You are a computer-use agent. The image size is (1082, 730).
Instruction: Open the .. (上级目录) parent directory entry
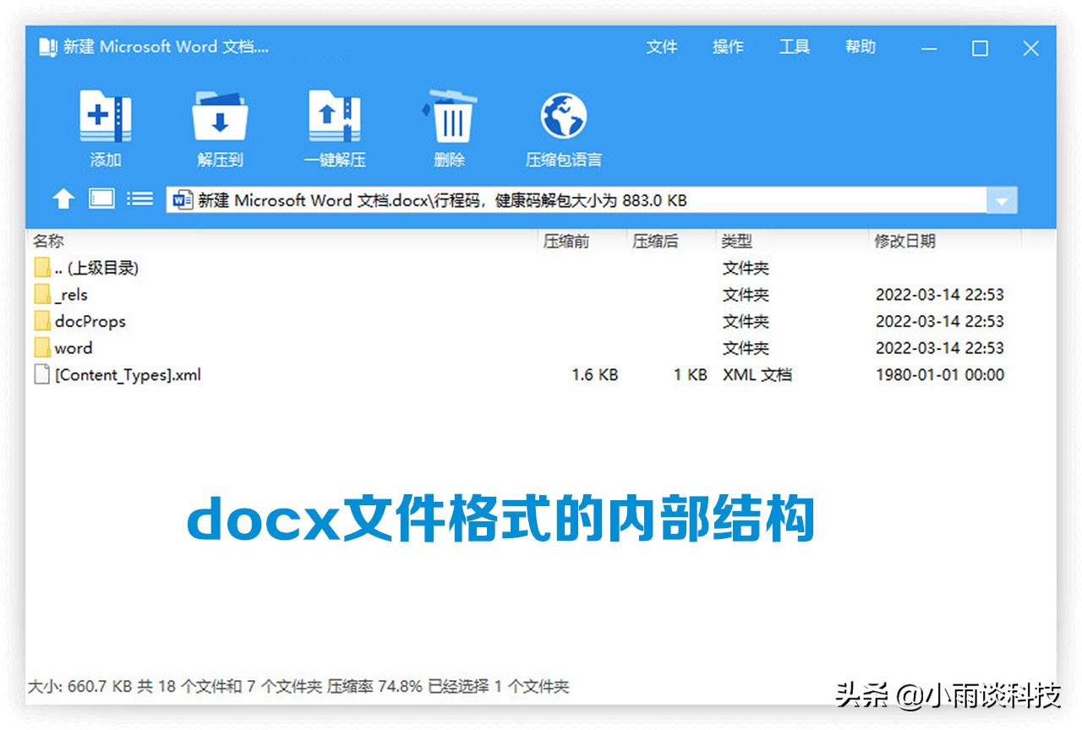(96, 268)
